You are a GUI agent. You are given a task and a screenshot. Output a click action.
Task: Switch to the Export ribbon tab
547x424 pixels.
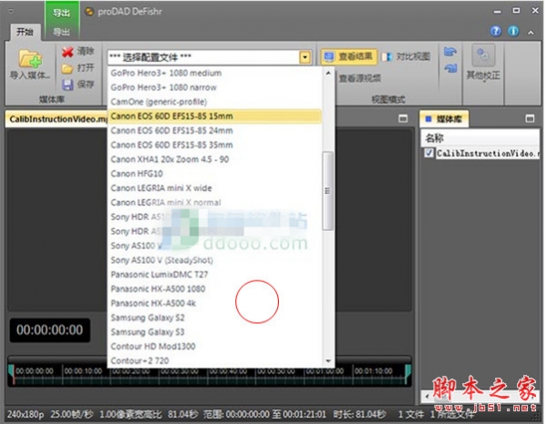61,32
